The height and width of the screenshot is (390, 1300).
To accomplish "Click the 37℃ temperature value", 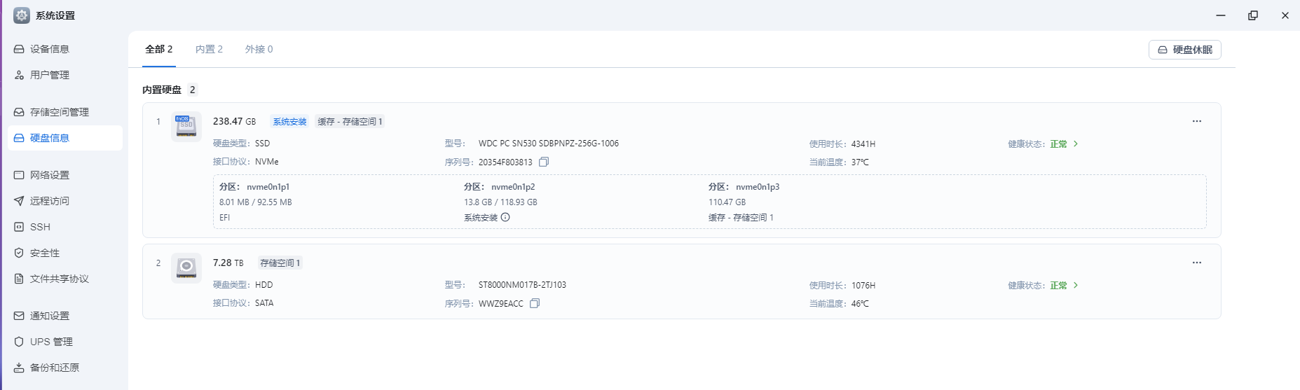I will click(861, 162).
